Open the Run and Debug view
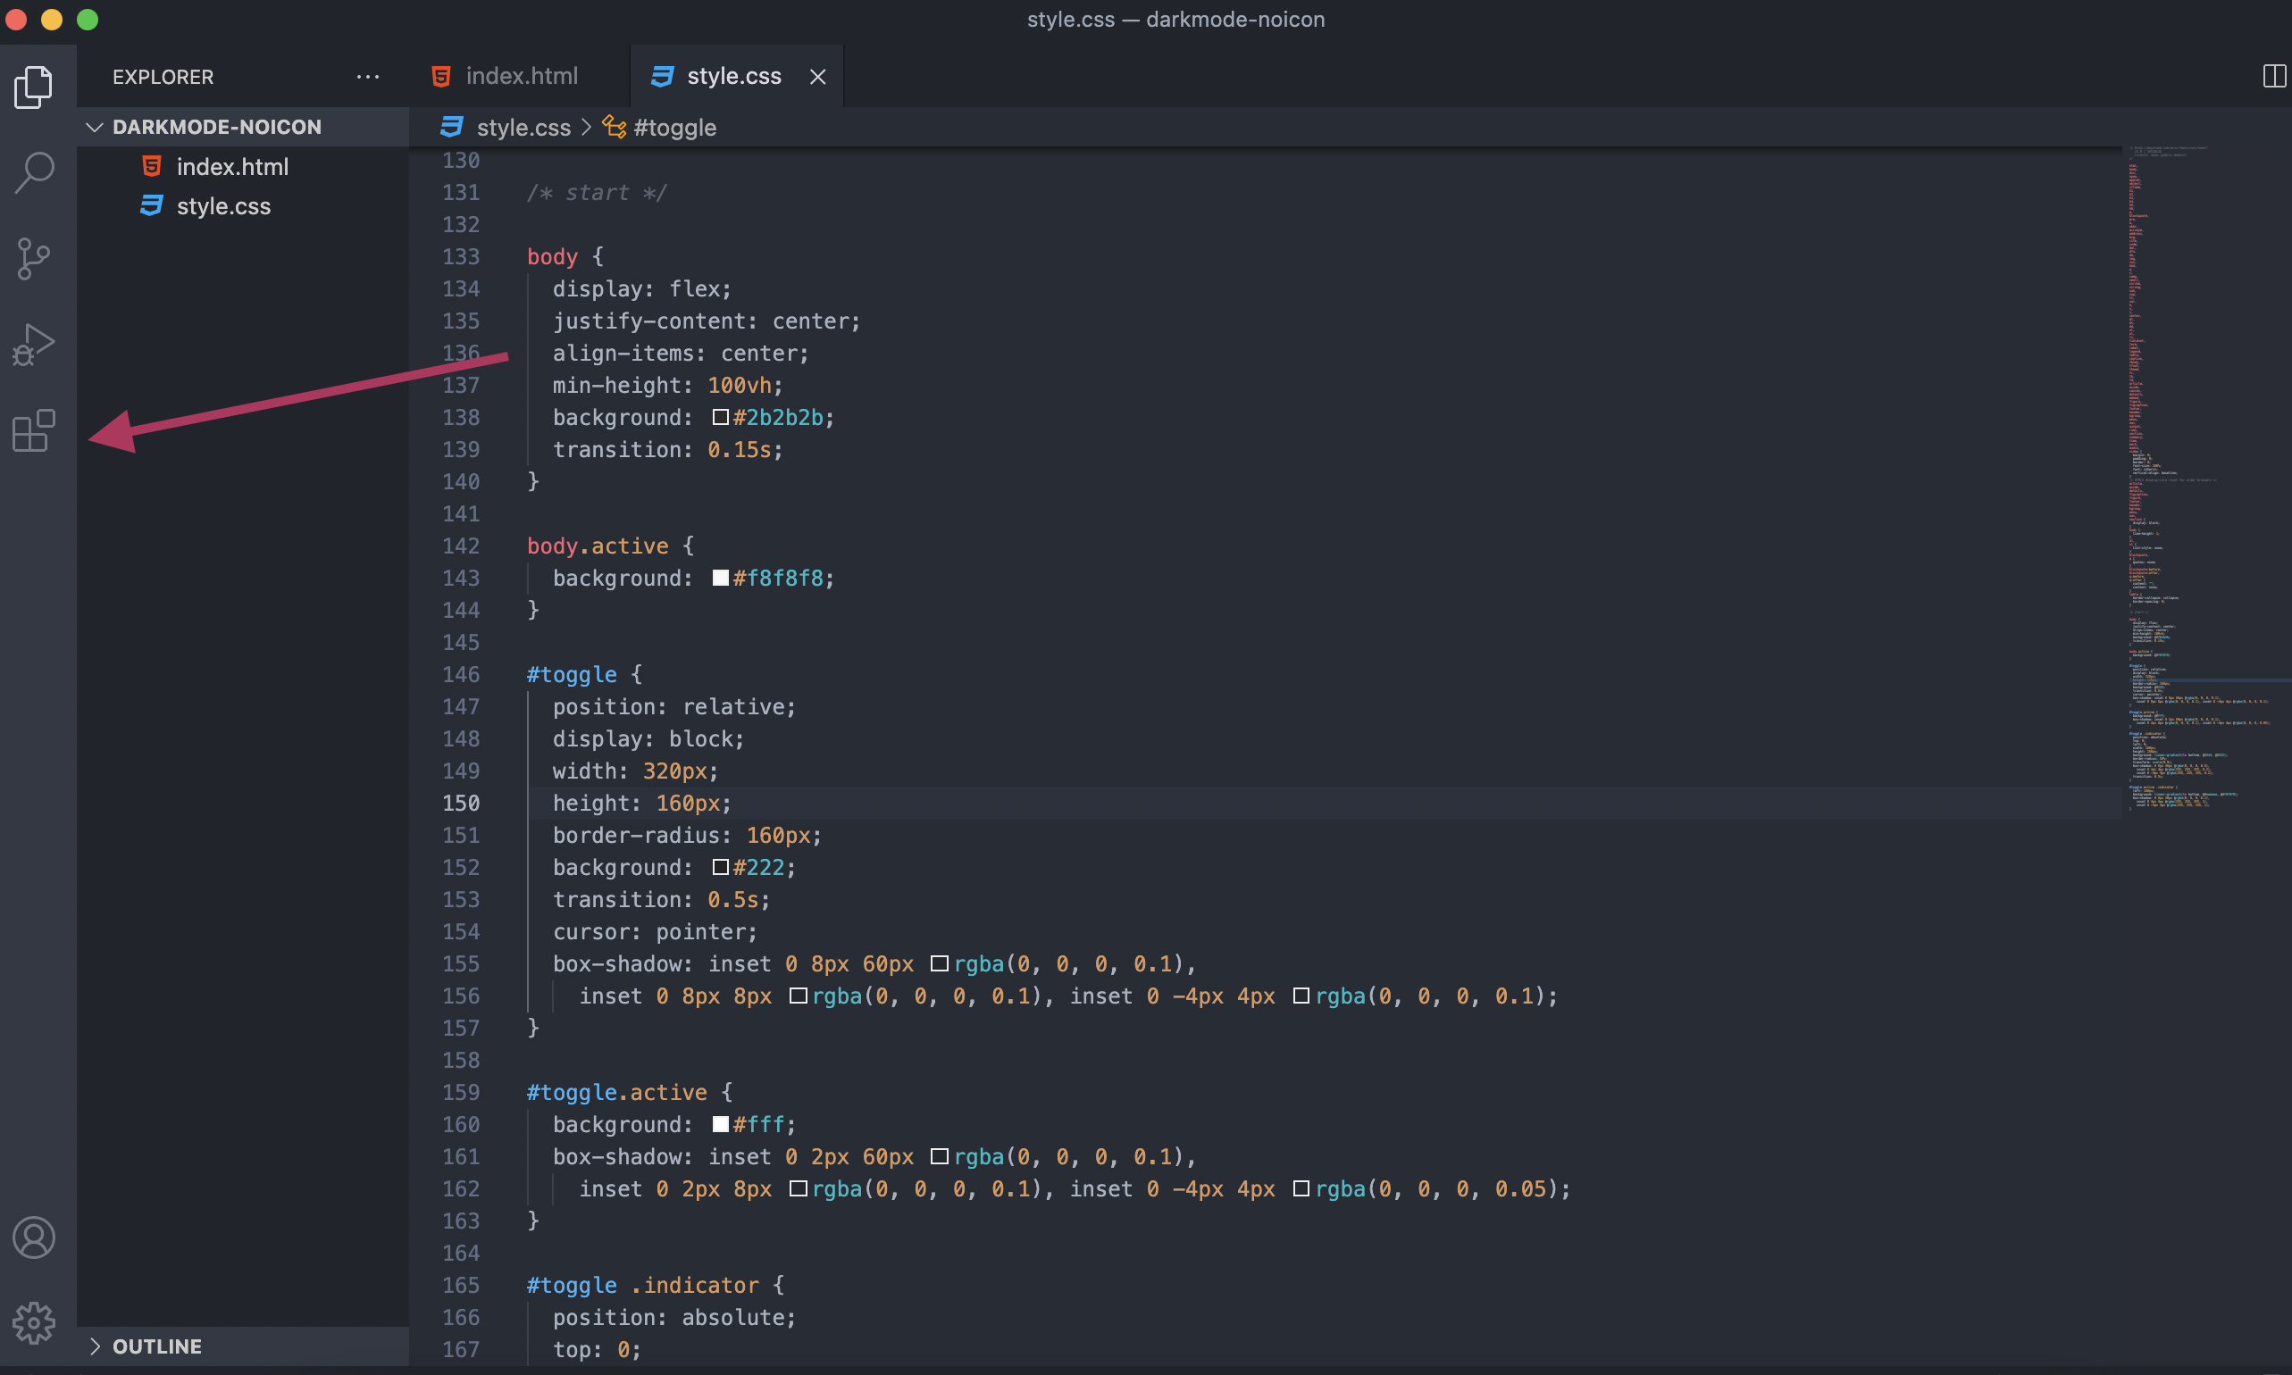The width and height of the screenshot is (2292, 1375). tap(34, 345)
